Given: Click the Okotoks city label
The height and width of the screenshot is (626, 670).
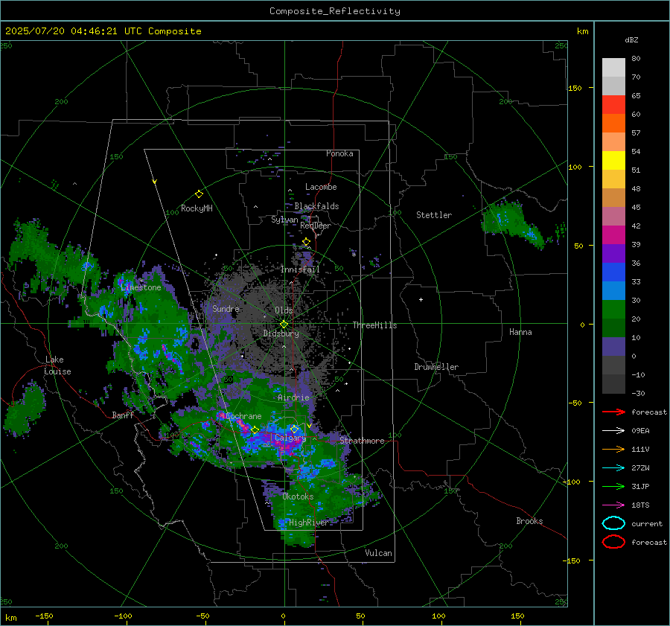Looking at the screenshot, I should [298, 496].
